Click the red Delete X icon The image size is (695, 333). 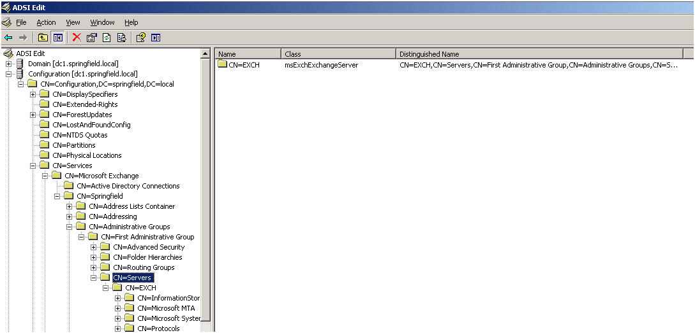[77, 38]
